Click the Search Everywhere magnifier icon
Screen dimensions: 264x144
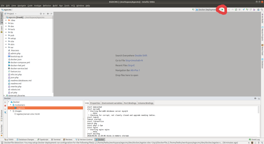coord(262,10)
